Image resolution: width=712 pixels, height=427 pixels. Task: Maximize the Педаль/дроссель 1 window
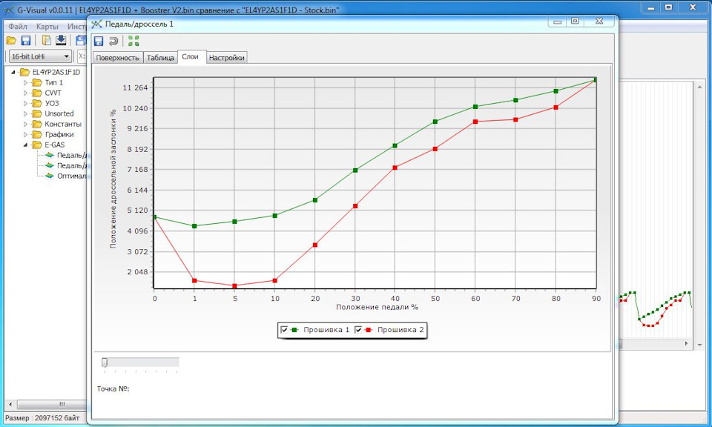[576, 21]
